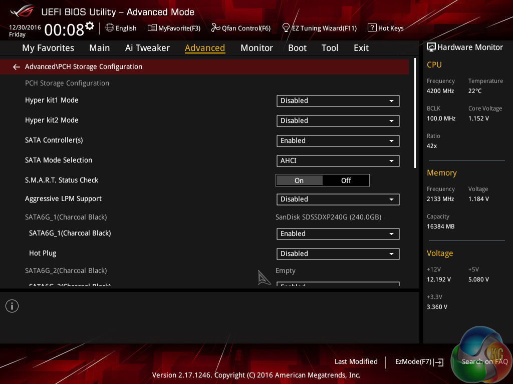The width and height of the screenshot is (513, 384).
Task: Go to the Boot tab
Action: click(x=297, y=48)
